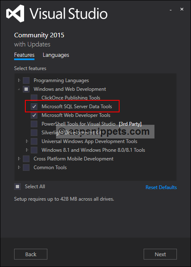
Task: Uncheck Microsoft SQL Server Data Tools
Action: coord(34,107)
